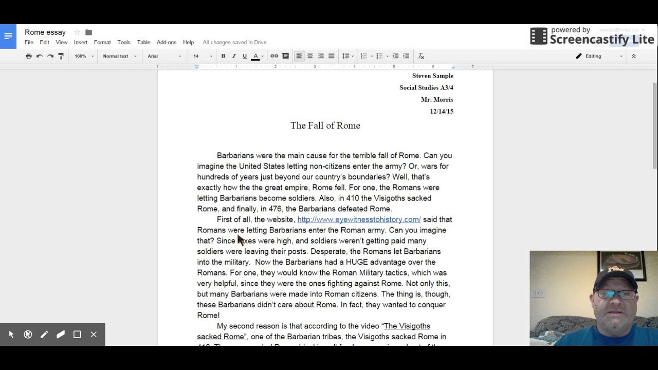This screenshot has height=370, width=658.
Task: Click the Screencastify rectangle tool
Action: pos(77,335)
